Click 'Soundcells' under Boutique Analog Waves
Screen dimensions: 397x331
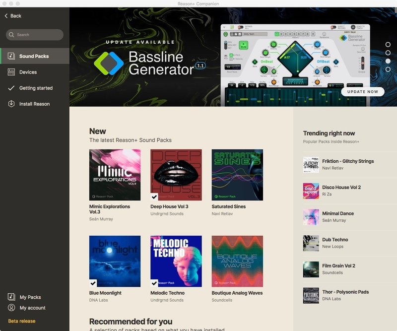222,300
